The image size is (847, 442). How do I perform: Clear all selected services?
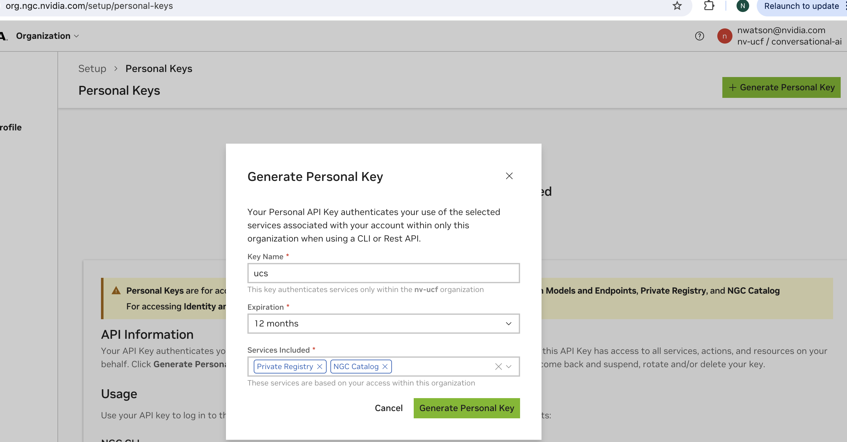(498, 366)
